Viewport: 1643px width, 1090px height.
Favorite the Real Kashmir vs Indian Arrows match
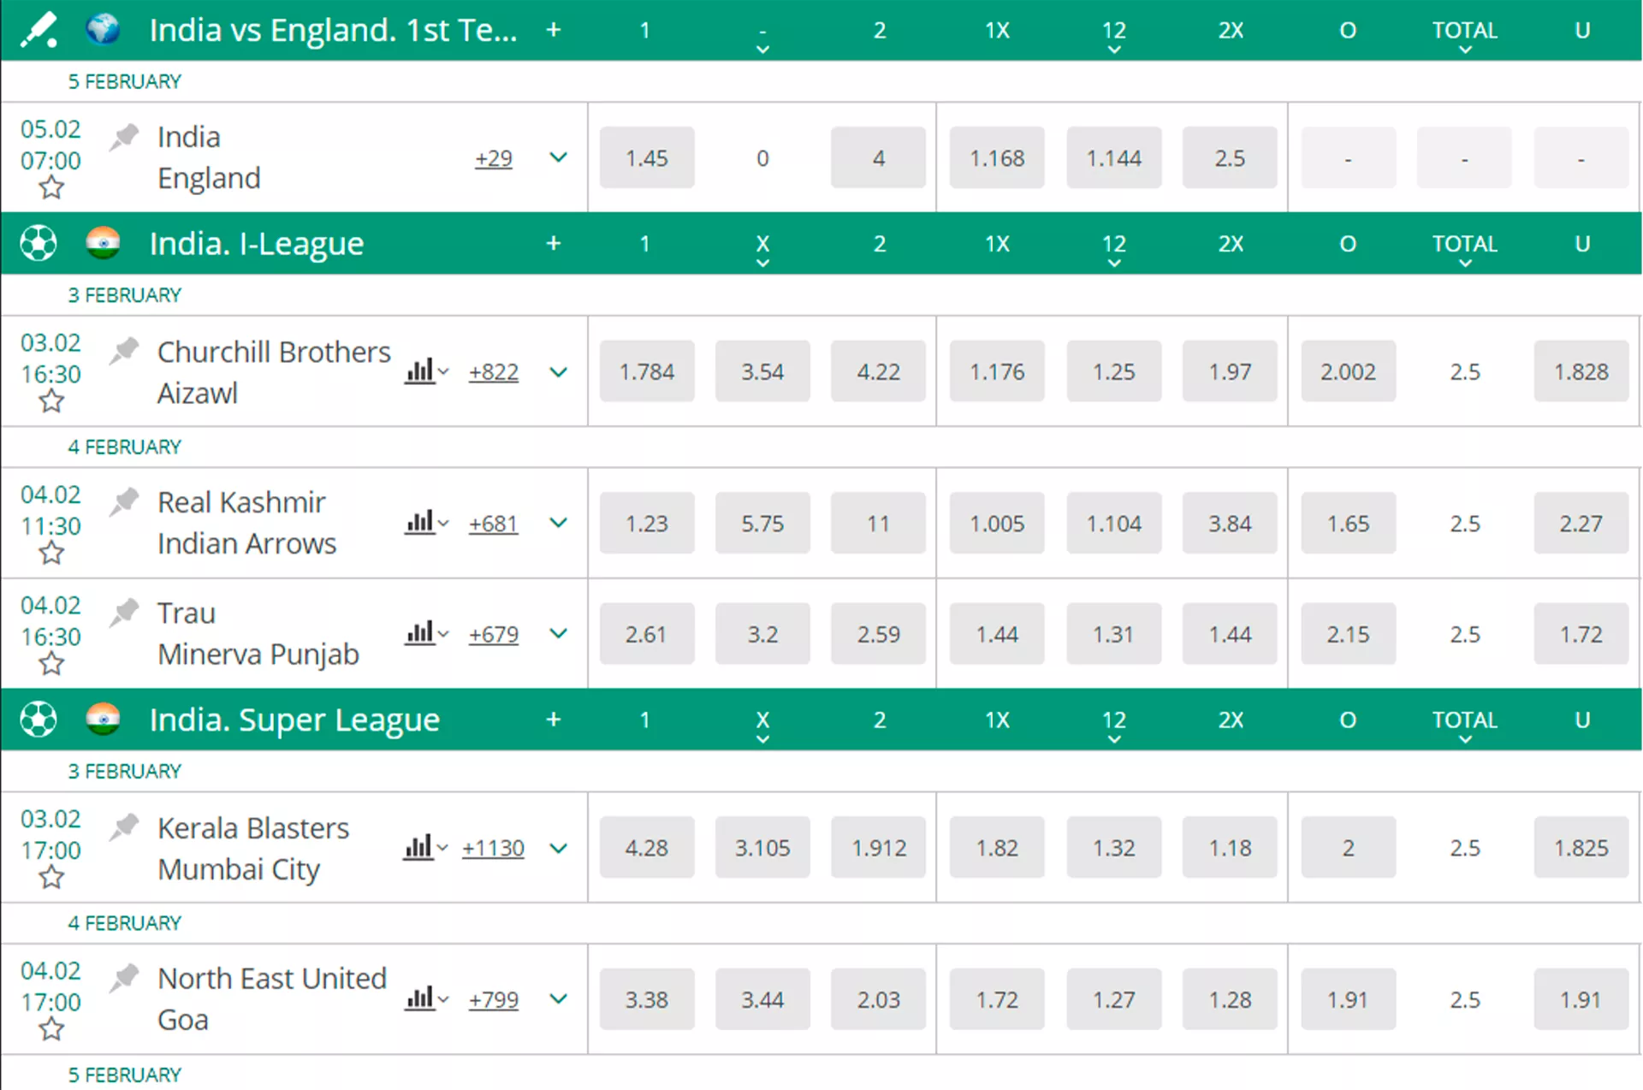coord(51,554)
